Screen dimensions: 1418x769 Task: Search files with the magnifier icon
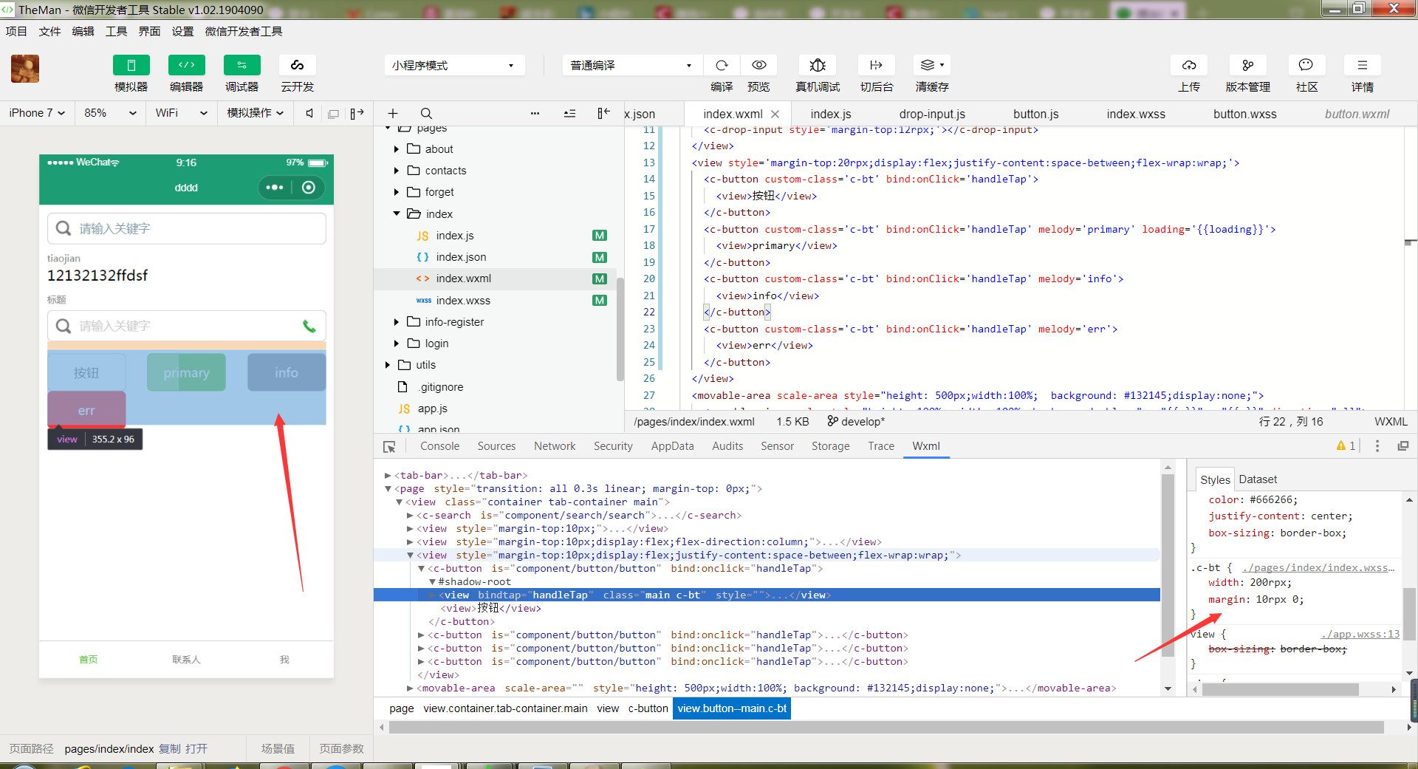(x=426, y=114)
